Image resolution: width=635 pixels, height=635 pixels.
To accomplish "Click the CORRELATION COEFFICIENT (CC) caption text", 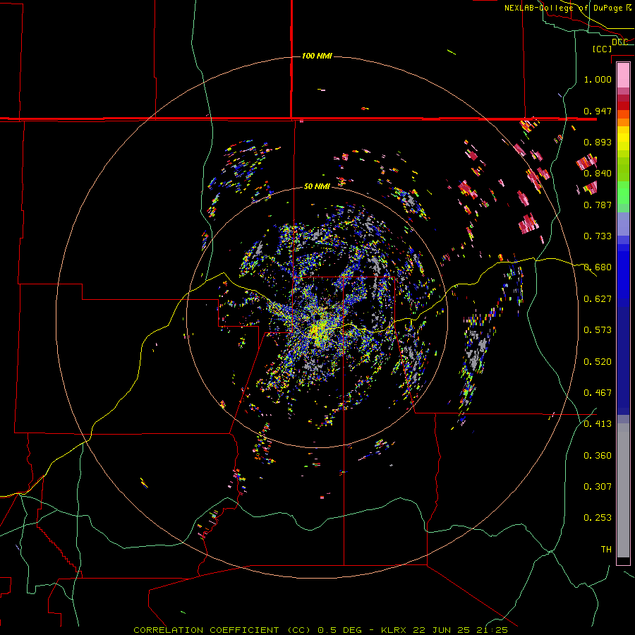I will click(x=222, y=630).
